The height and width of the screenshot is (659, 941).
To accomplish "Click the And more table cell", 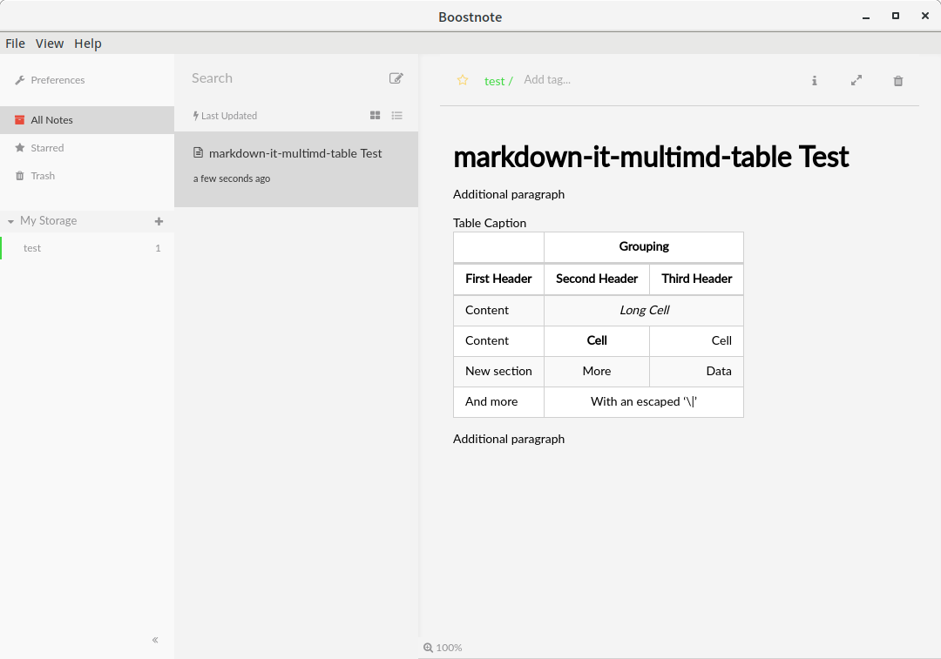I will point(498,402).
